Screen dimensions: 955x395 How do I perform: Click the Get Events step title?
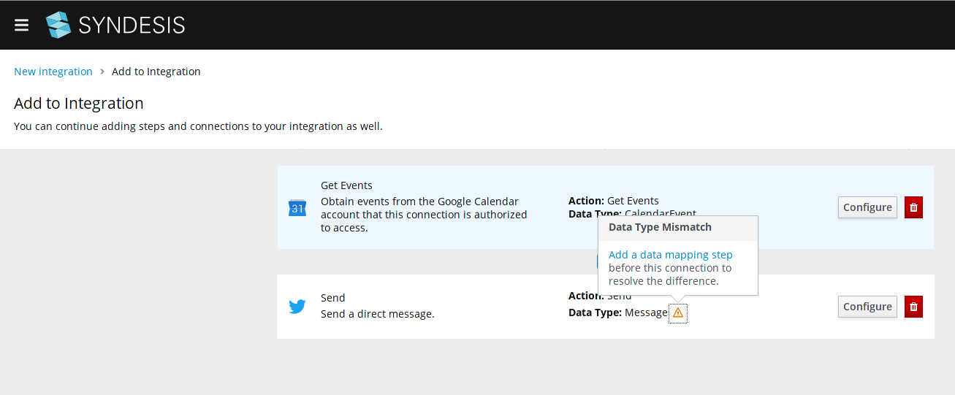click(346, 185)
